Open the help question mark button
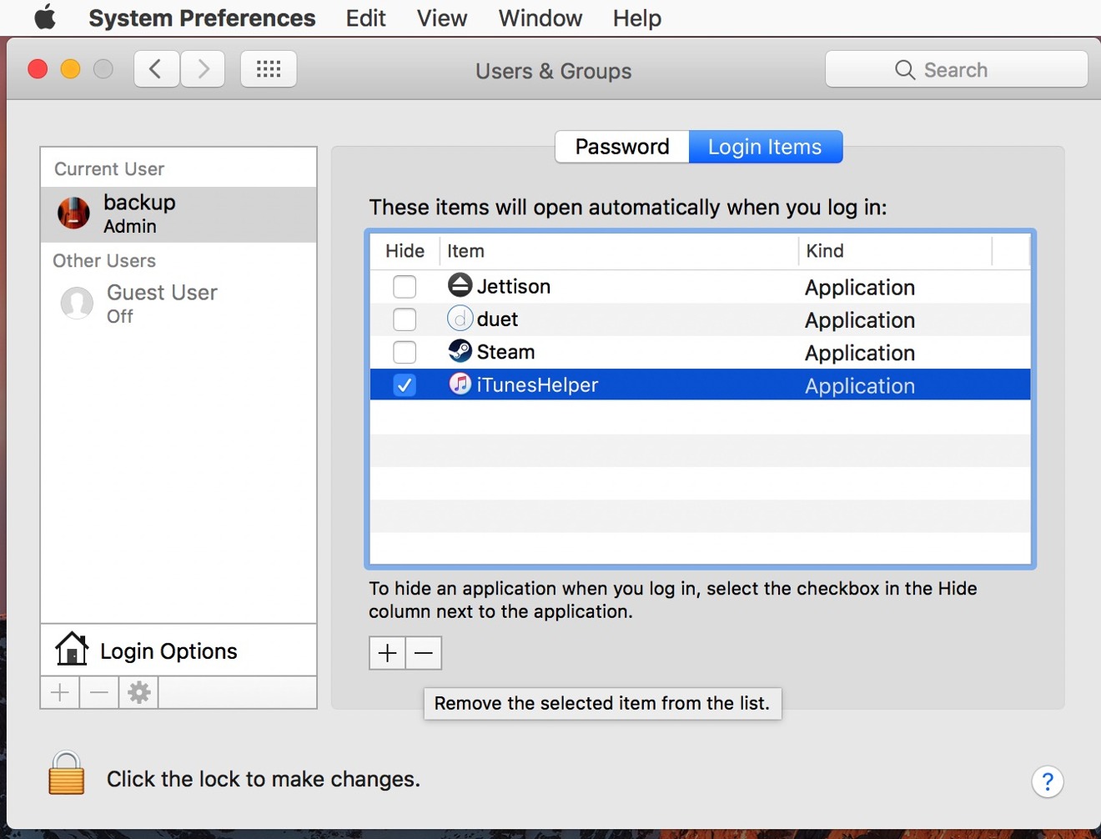1101x839 pixels. coord(1048,782)
